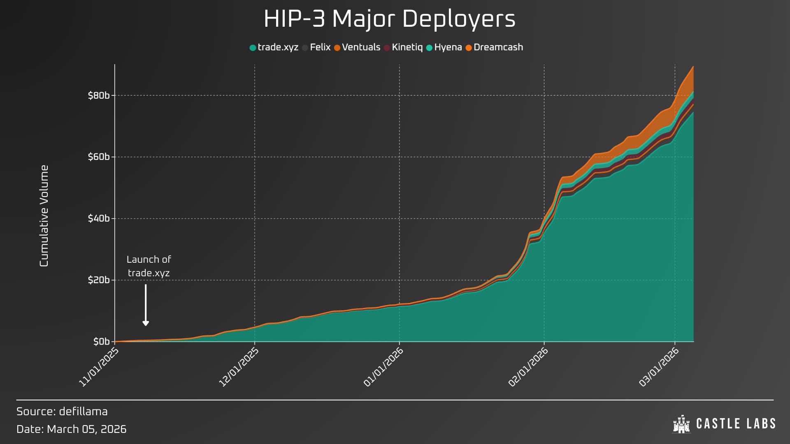Click the 12/01/2025 x-axis date label
The height and width of the screenshot is (444, 790).
239,367
